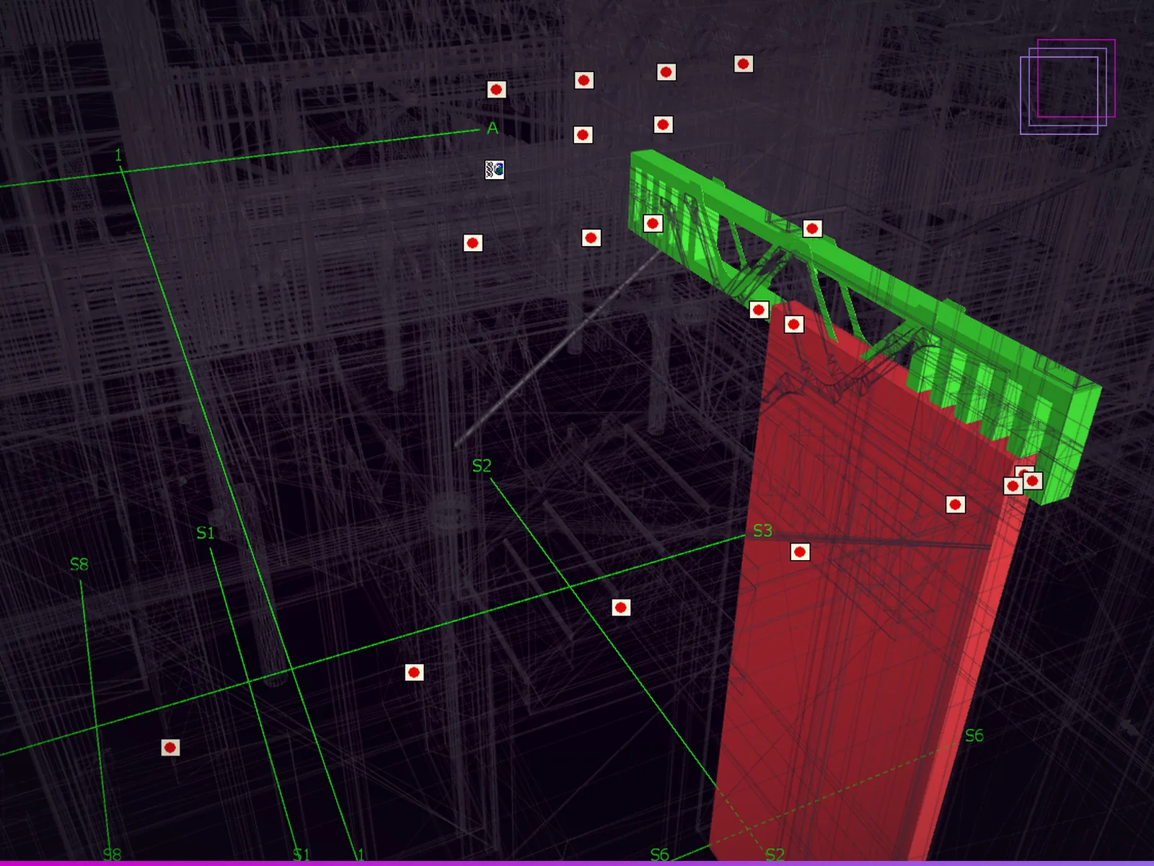Click the mid-view grid label S8
The width and height of the screenshot is (1154, 866).
tap(79, 564)
